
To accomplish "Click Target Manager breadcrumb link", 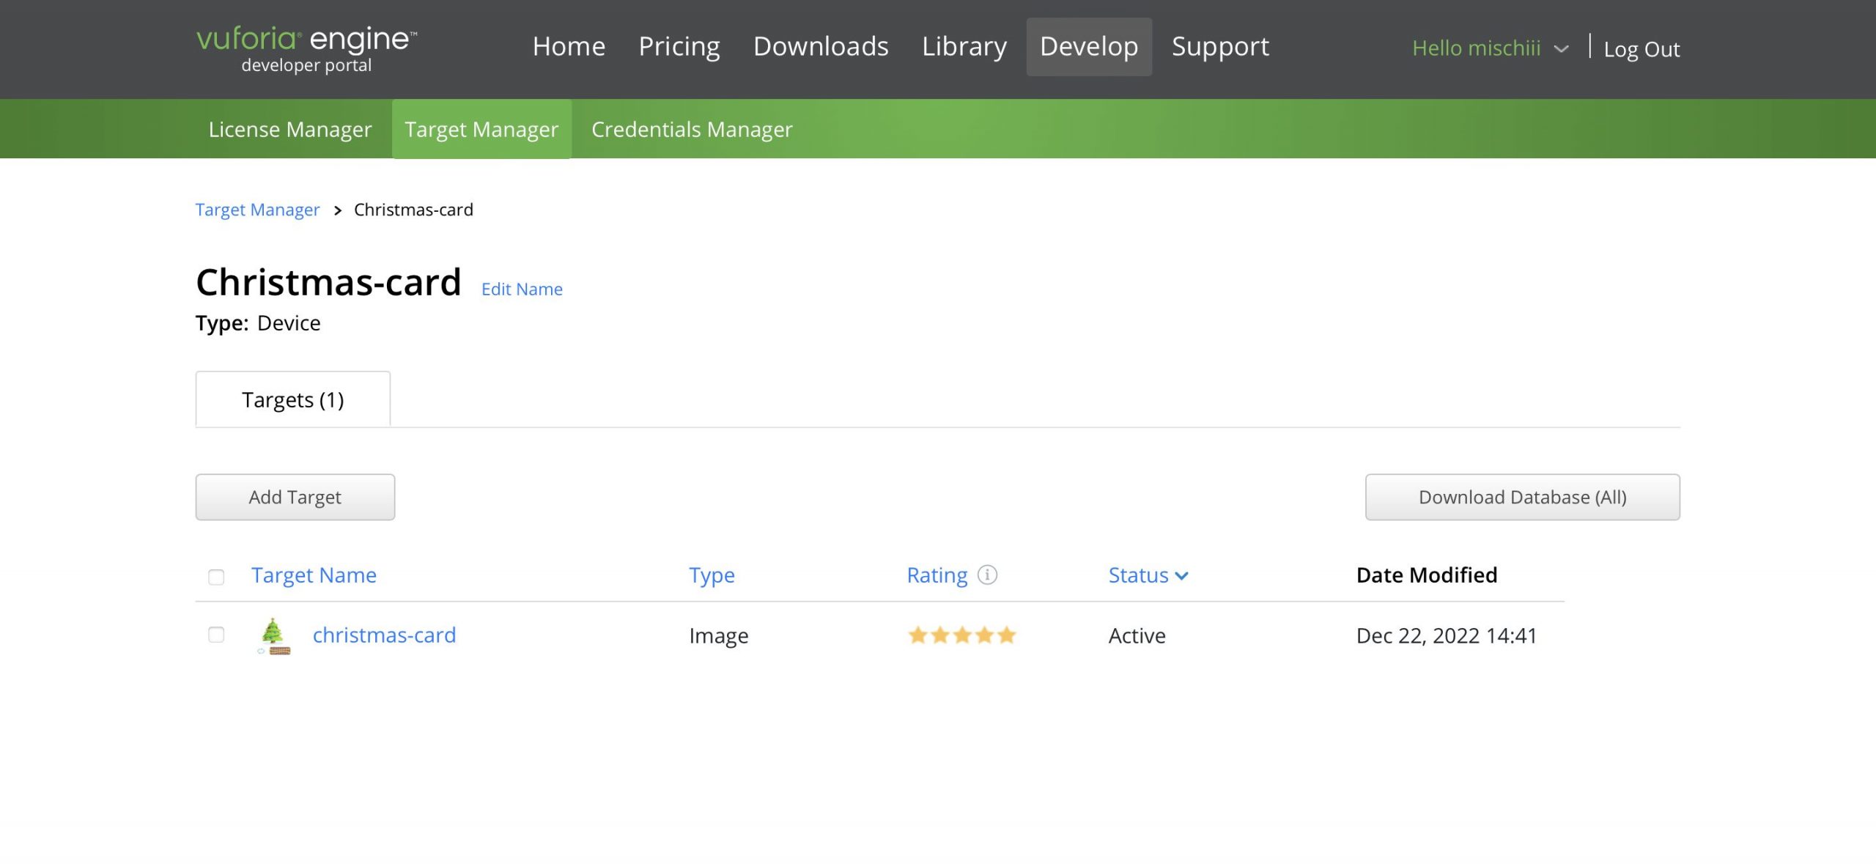I will click(257, 210).
